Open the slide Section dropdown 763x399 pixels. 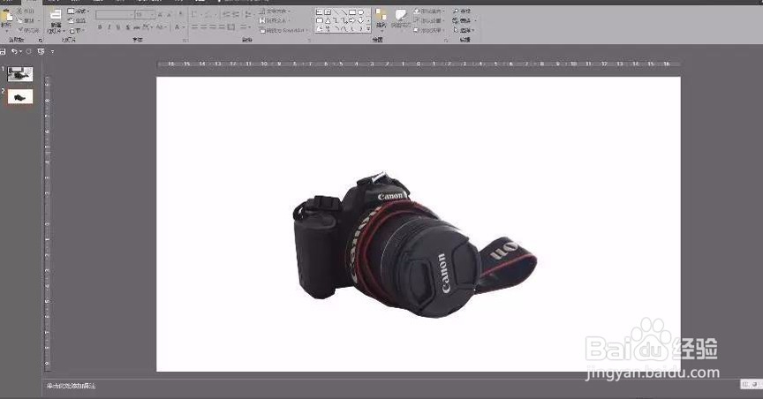[78, 30]
